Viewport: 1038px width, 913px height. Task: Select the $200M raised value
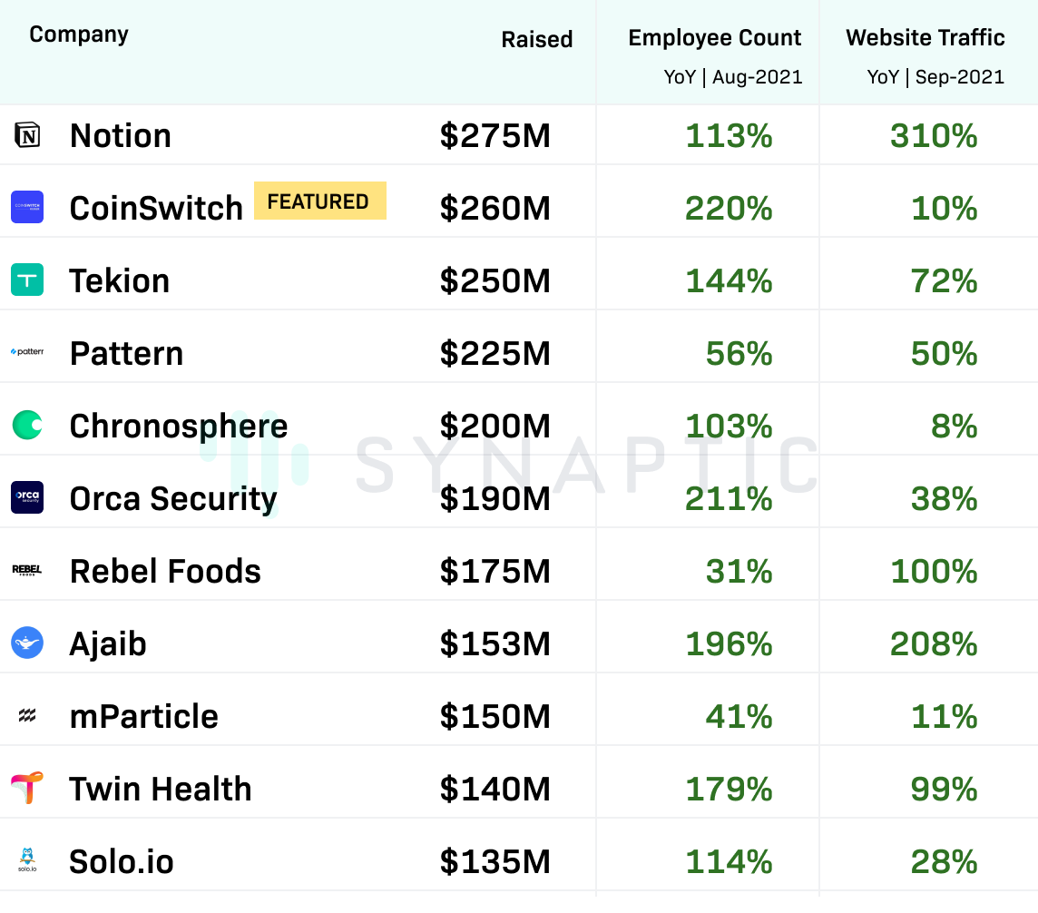[495, 427]
